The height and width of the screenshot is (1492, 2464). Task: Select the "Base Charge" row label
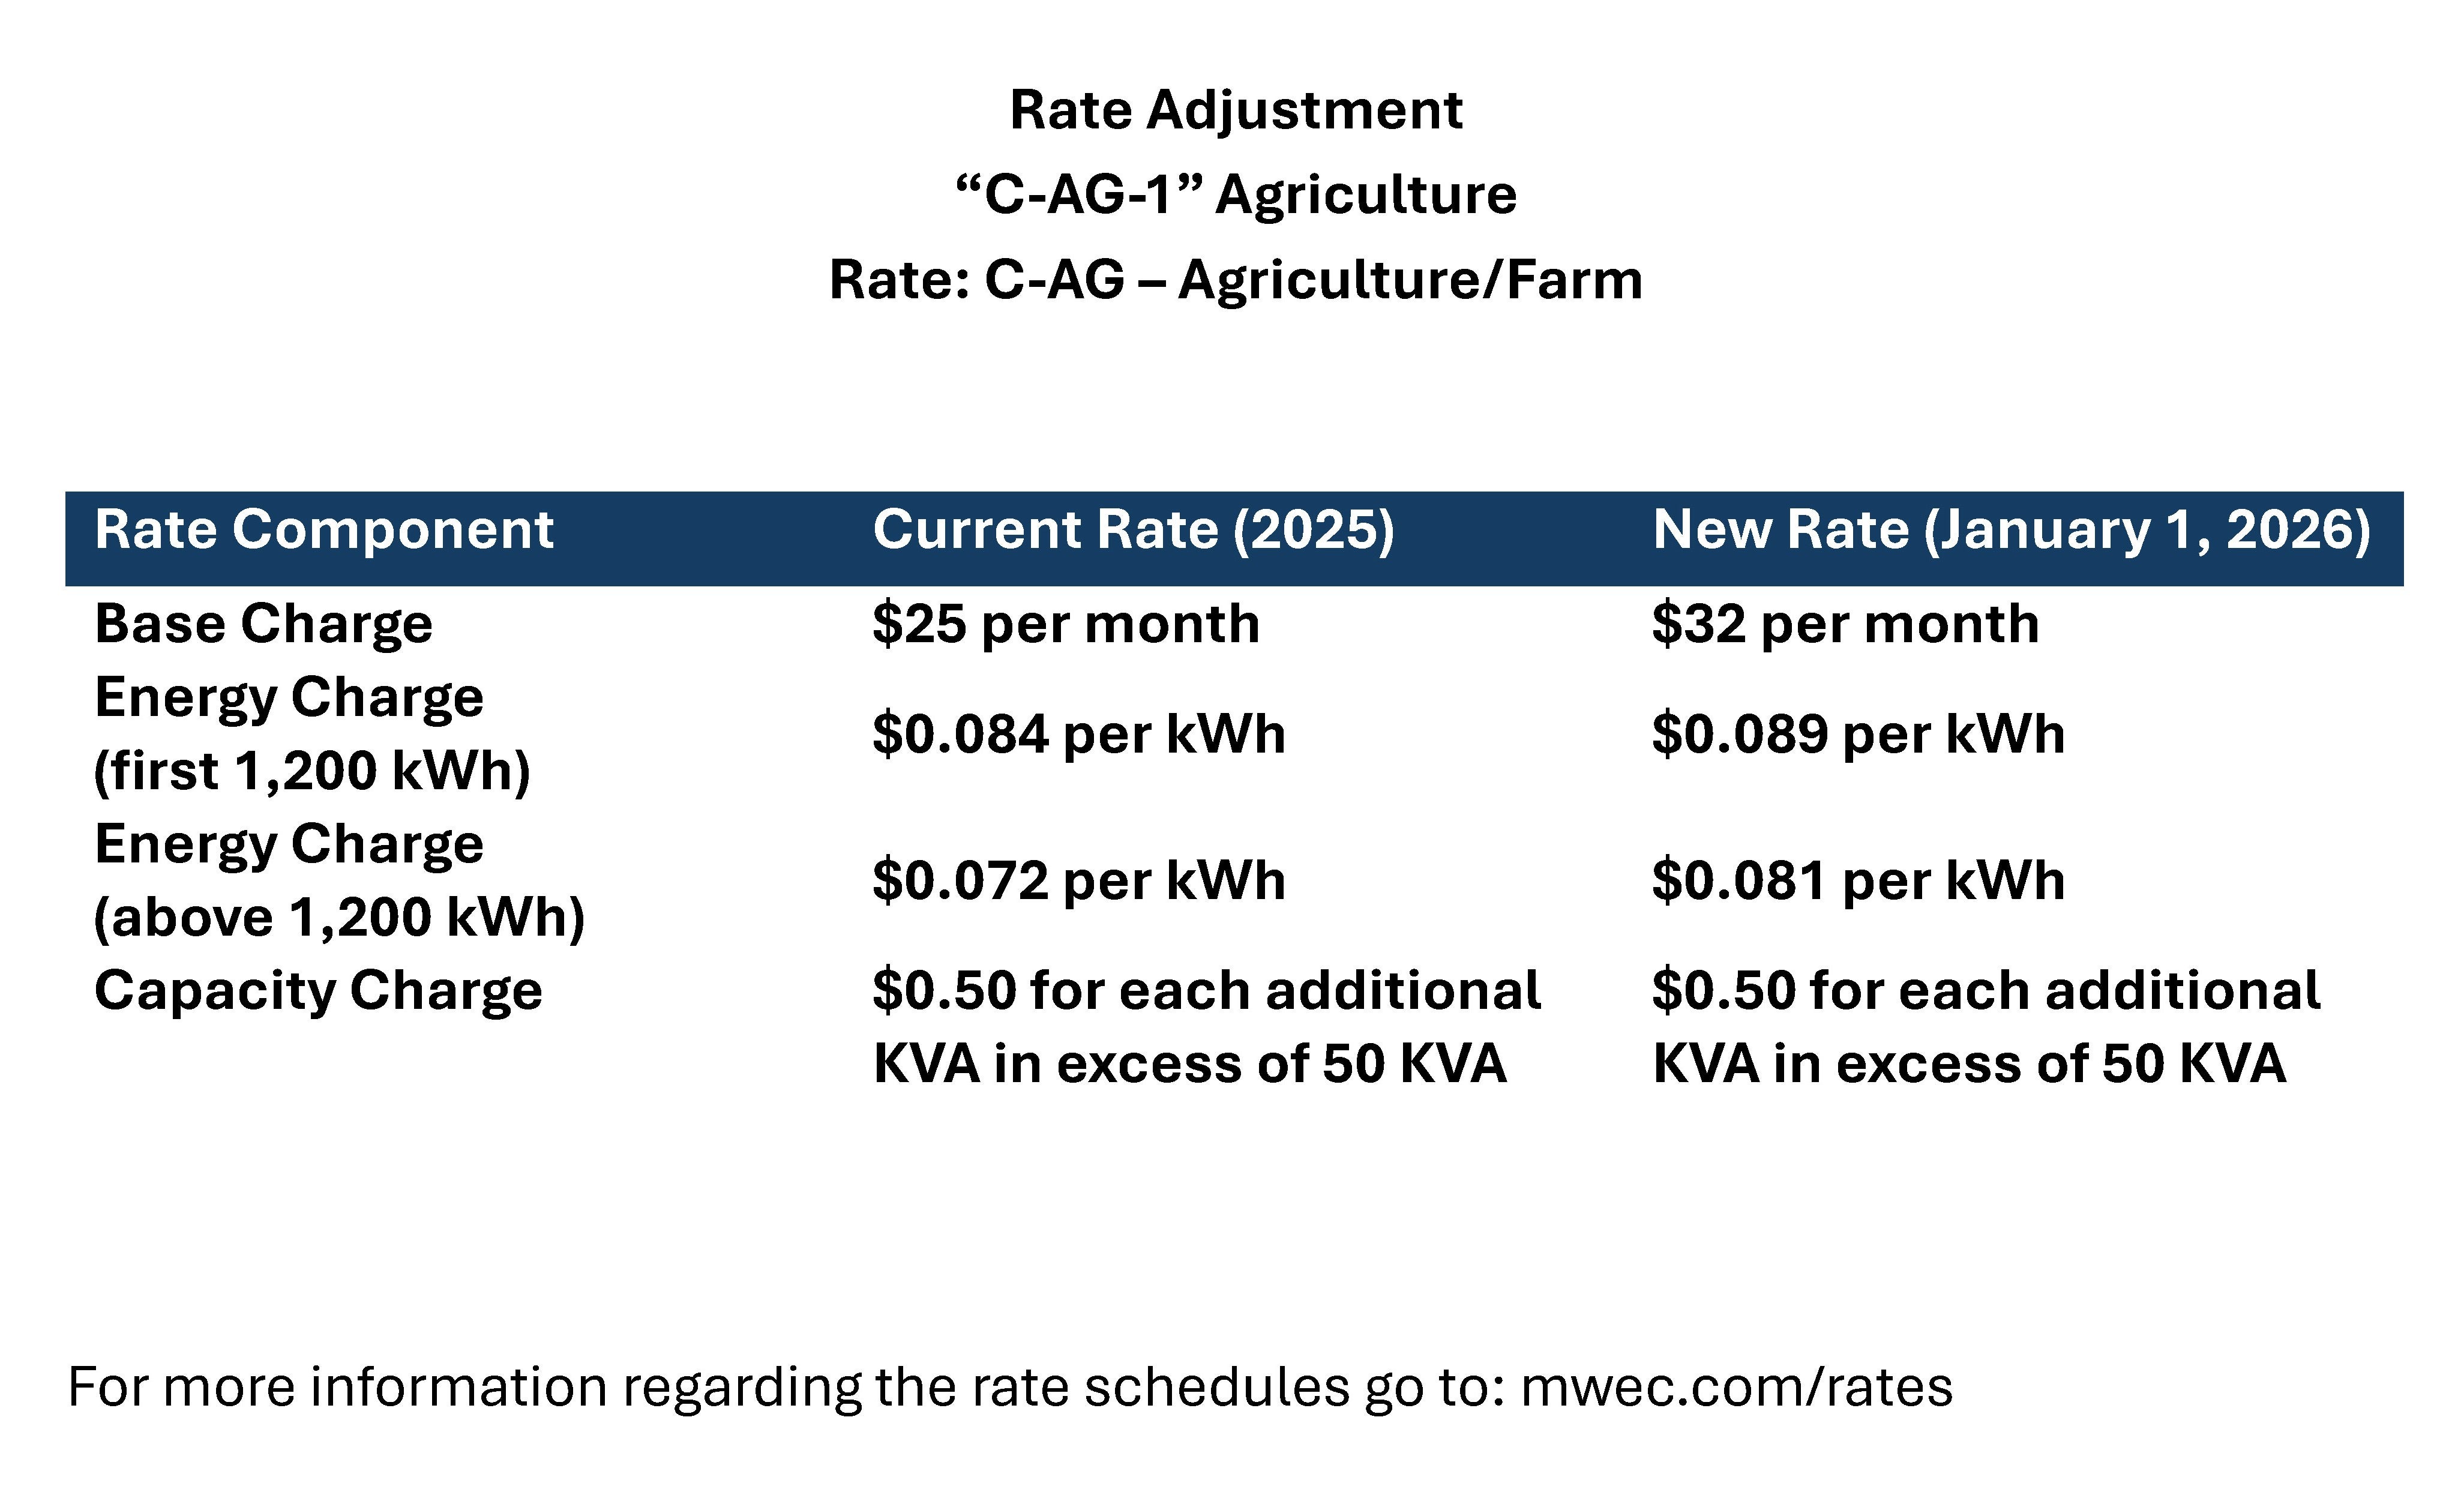coord(264,624)
